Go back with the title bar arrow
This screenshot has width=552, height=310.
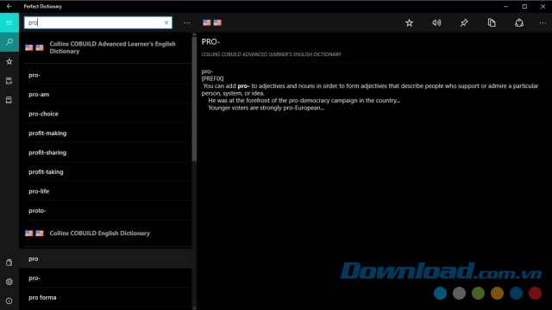9,6
